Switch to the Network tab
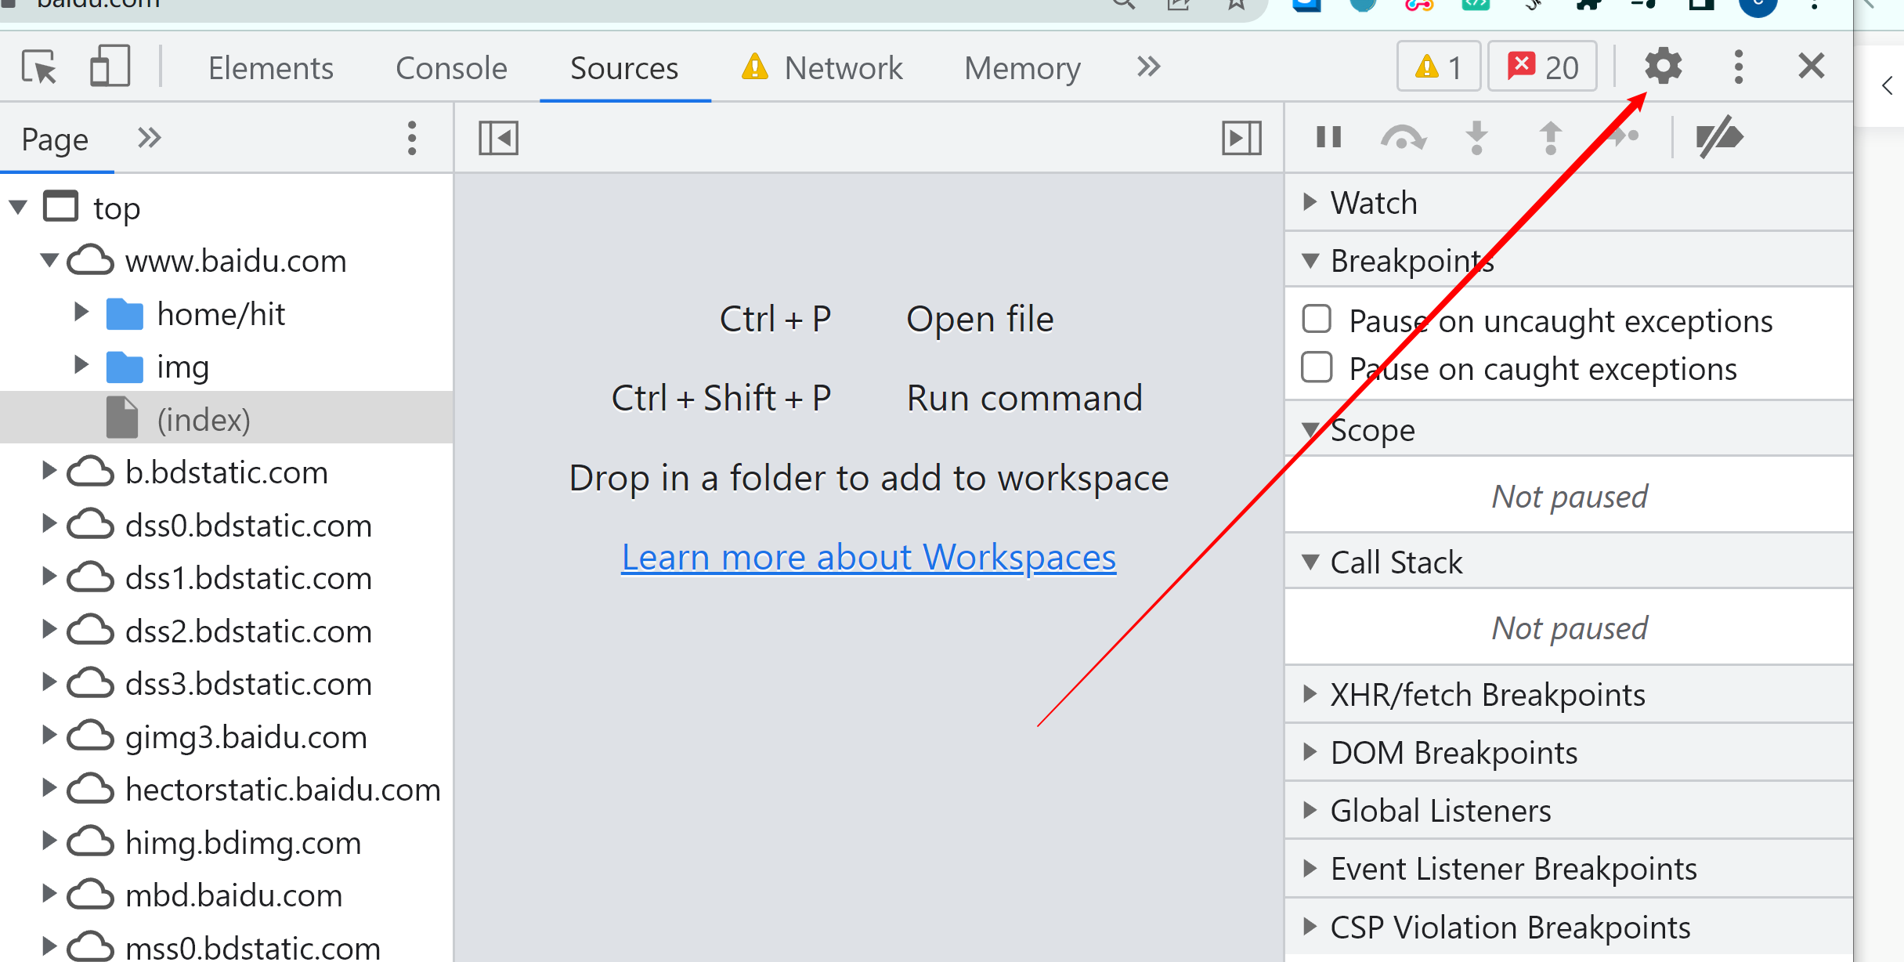 [x=822, y=68]
